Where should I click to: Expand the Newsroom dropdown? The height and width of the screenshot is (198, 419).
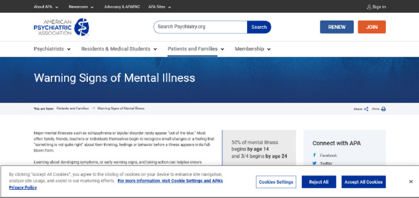(x=92, y=7)
